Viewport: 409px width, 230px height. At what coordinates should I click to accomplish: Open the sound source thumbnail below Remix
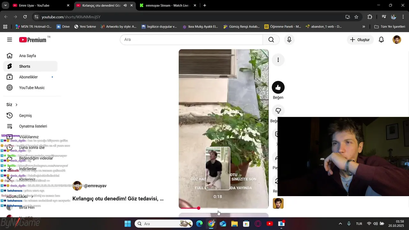[278, 203]
